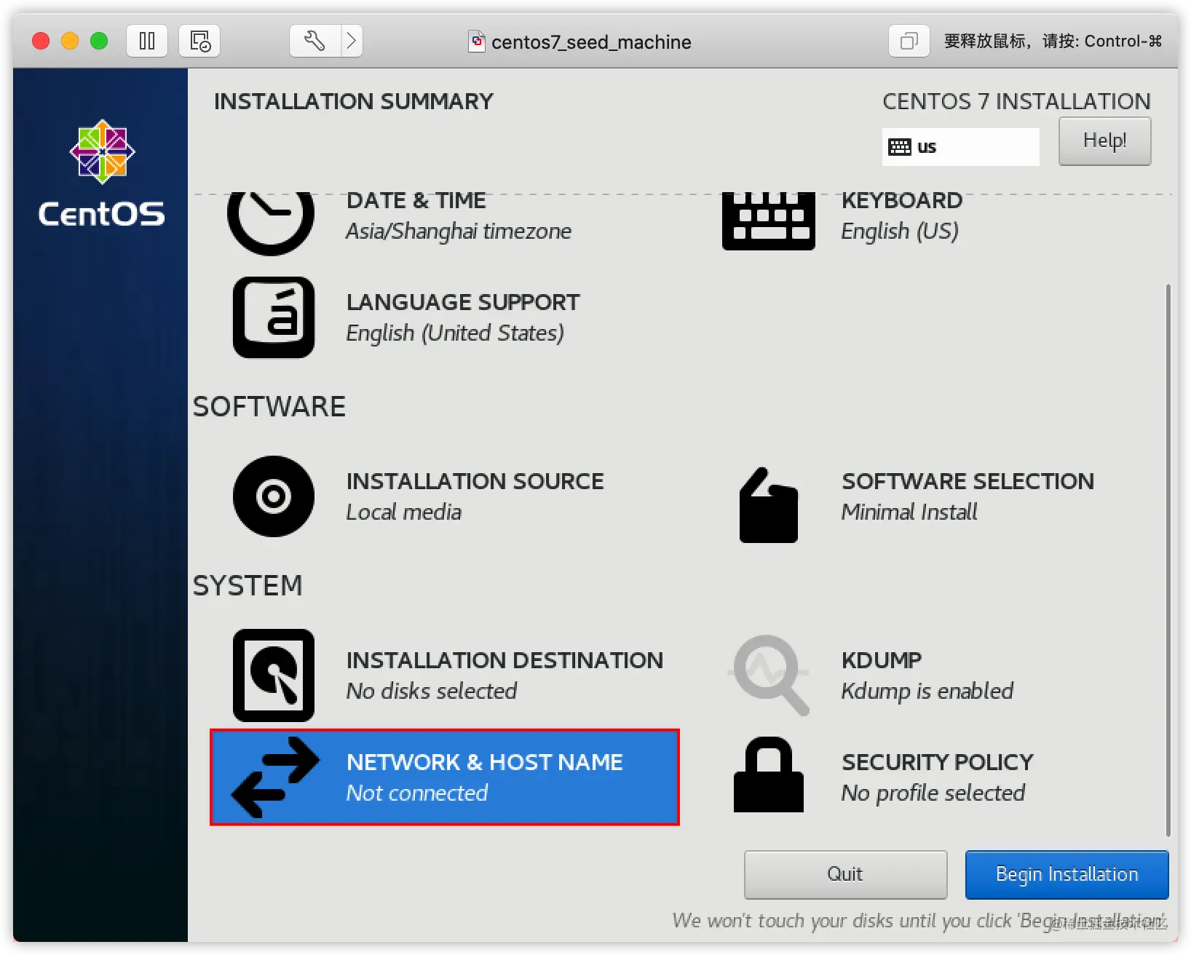Open Security Policy lock icon
The width and height of the screenshot is (1191, 955).
pos(769,774)
